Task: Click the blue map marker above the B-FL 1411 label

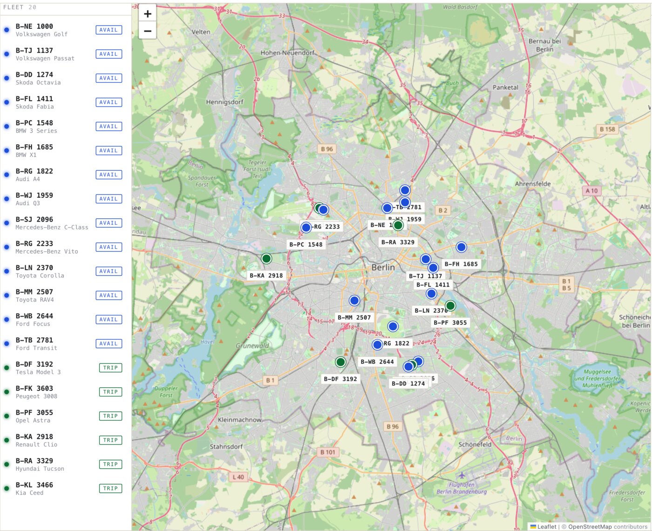Action: point(433,268)
